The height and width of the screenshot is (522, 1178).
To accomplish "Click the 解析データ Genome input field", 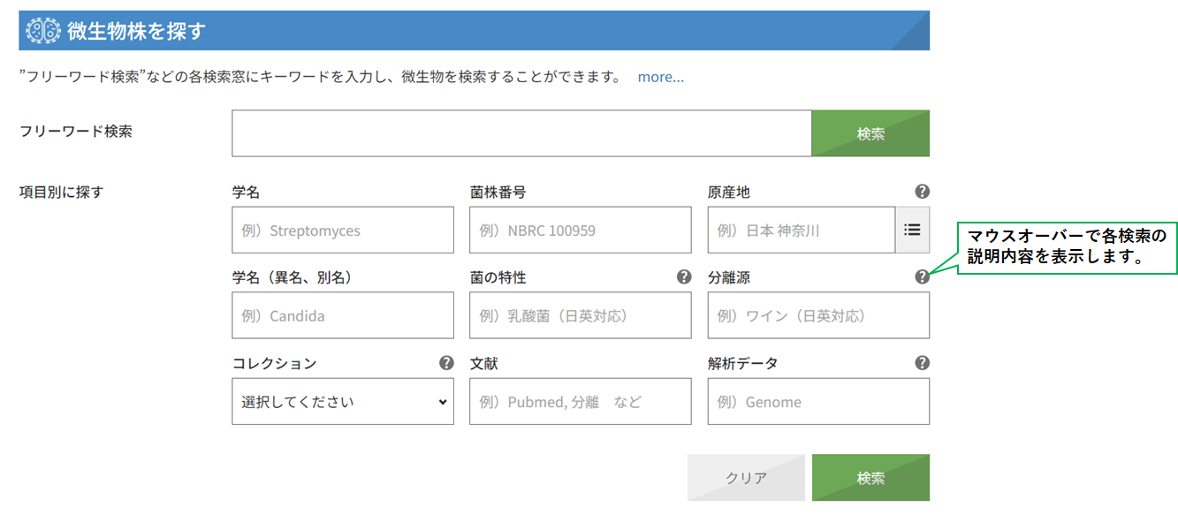I will click(x=818, y=402).
